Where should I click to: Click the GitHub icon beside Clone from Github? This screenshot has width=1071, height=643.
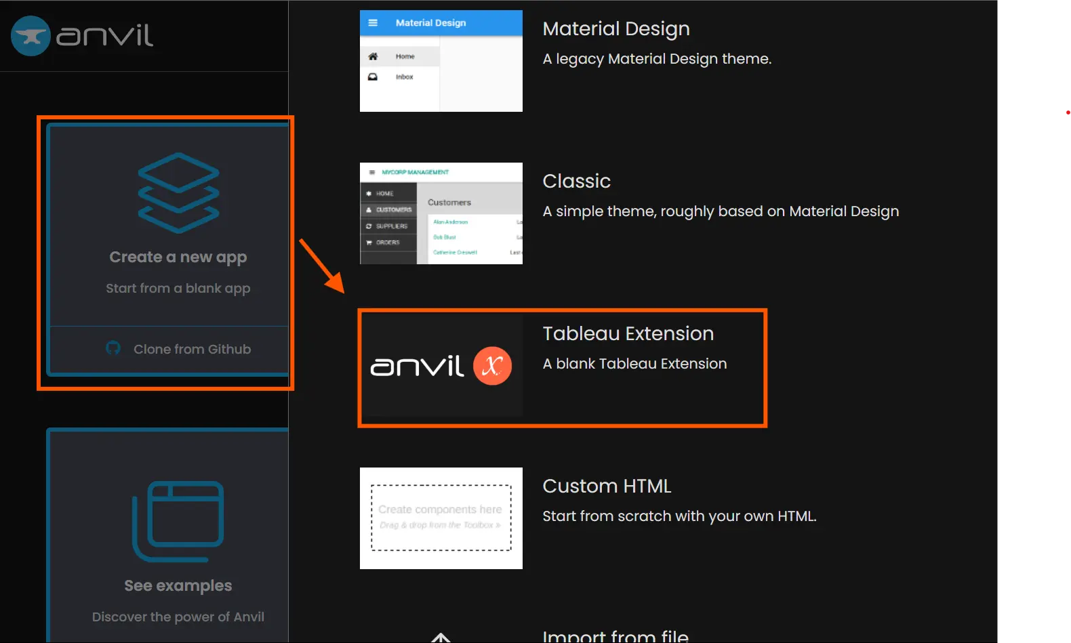(113, 348)
